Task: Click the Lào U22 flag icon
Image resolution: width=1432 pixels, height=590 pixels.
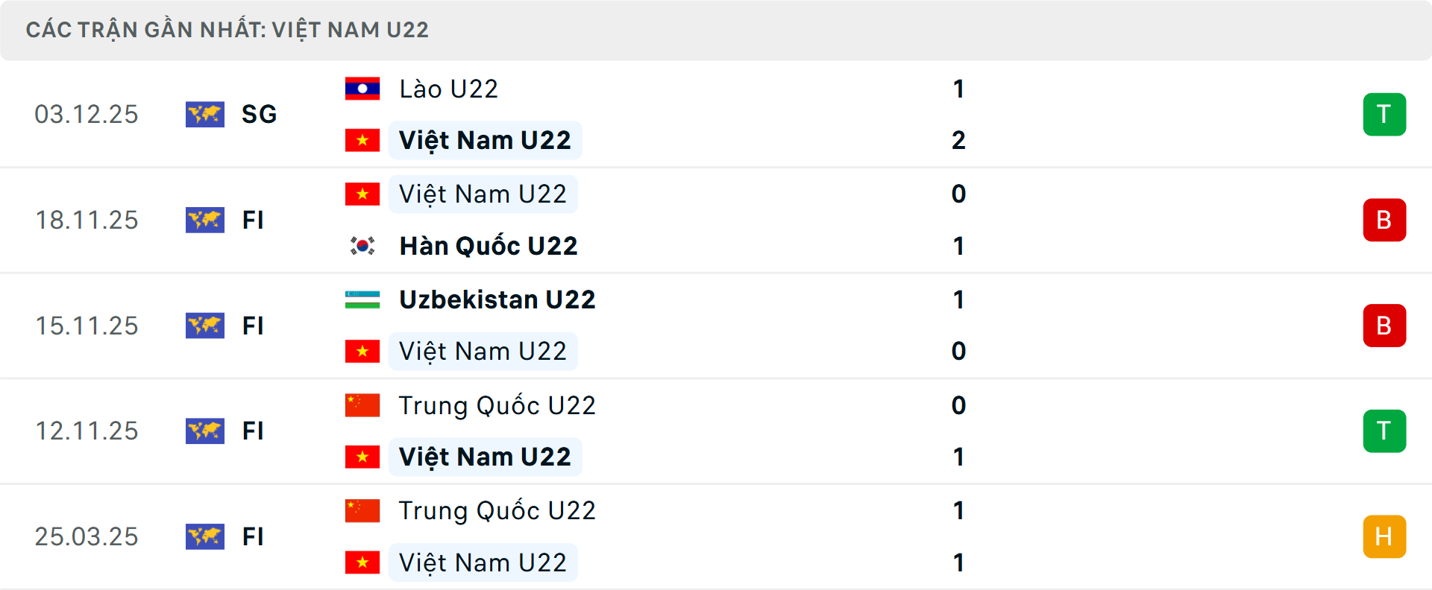Action: click(x=362, y=89)
